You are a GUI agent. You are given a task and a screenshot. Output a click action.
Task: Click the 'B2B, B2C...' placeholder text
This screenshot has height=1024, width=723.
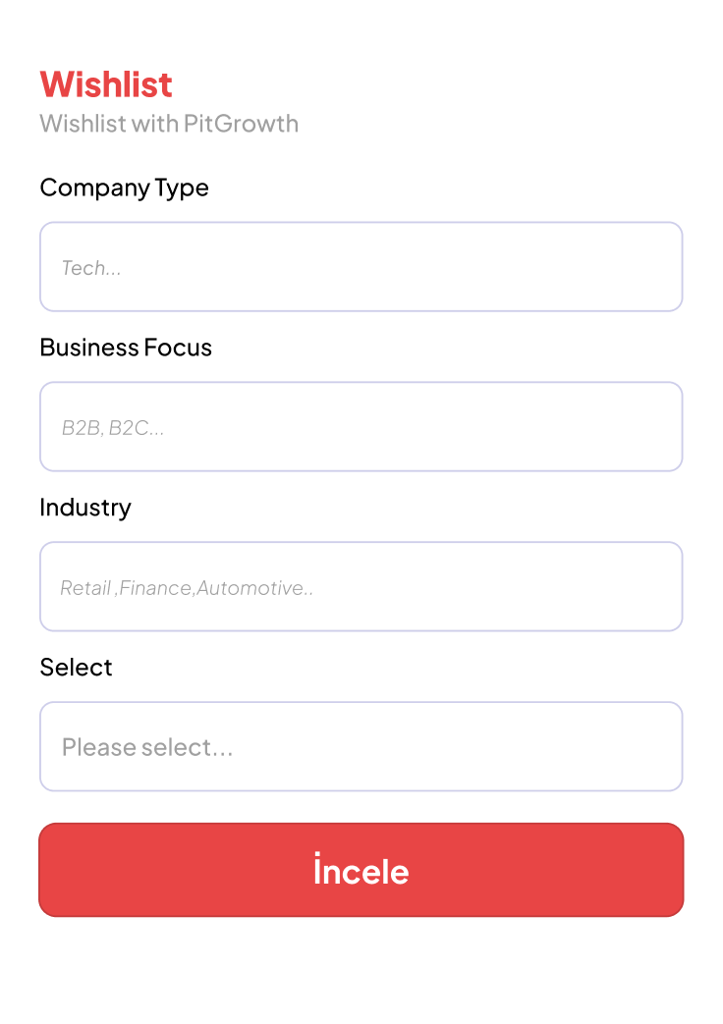113,428
